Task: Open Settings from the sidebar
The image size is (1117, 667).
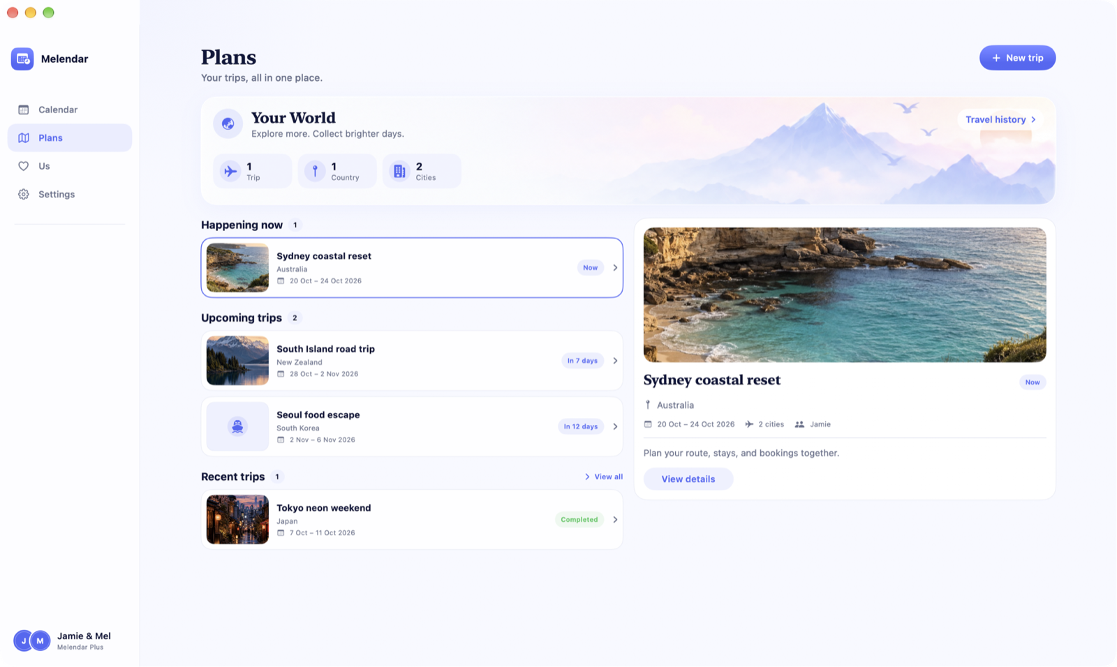Action: pyautogui.click(x=70, y=195)
